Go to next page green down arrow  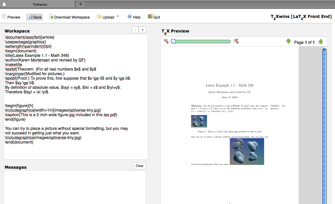(288, 42)
